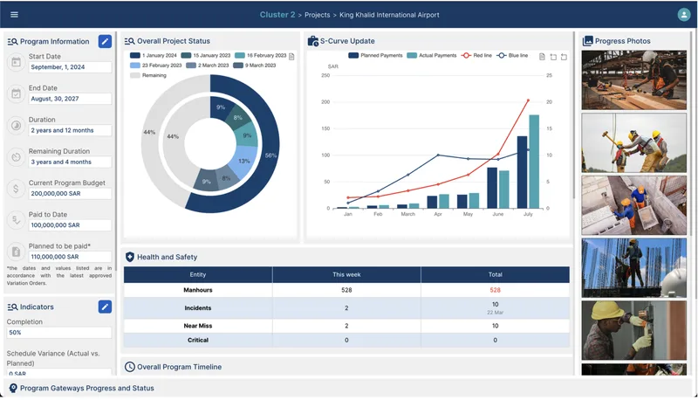Click the S-Curve document export icon
The height and width of the screenshot is (400, 698).
tap(542, 57)
